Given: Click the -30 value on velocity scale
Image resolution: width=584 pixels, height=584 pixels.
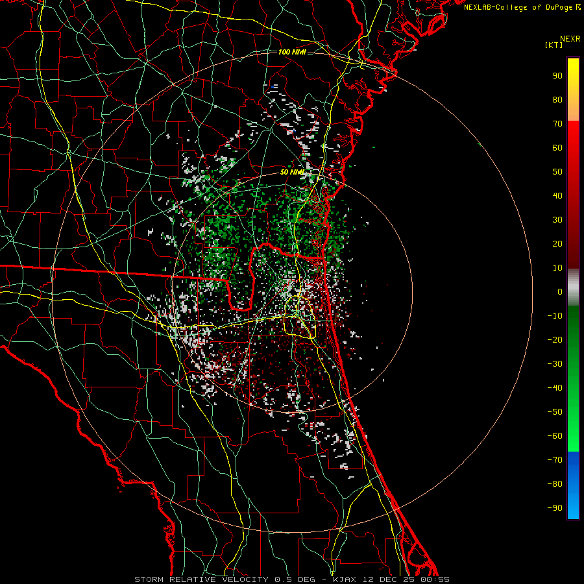Looking at the screenshot, I should 555,364.
